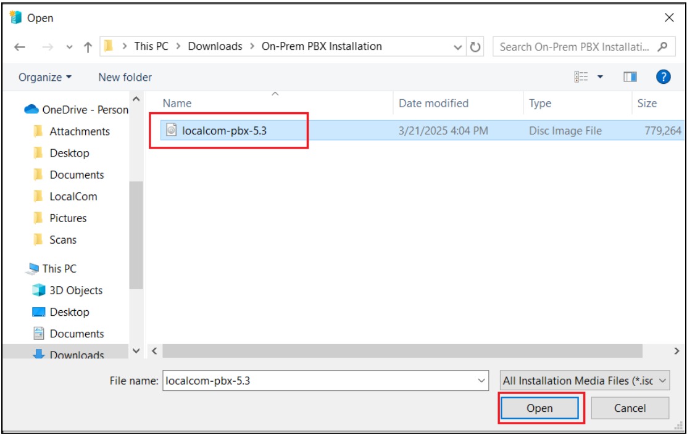Click the horizontal scrollbar in file list
Screen dimensions: 687x436
[x=401, y=351]
